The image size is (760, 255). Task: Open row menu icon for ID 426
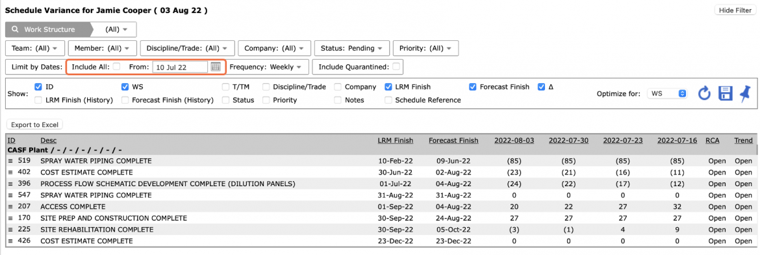(x=10, y=241)
